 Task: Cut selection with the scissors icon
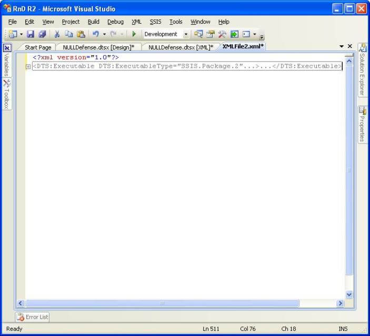coord(57,34)
